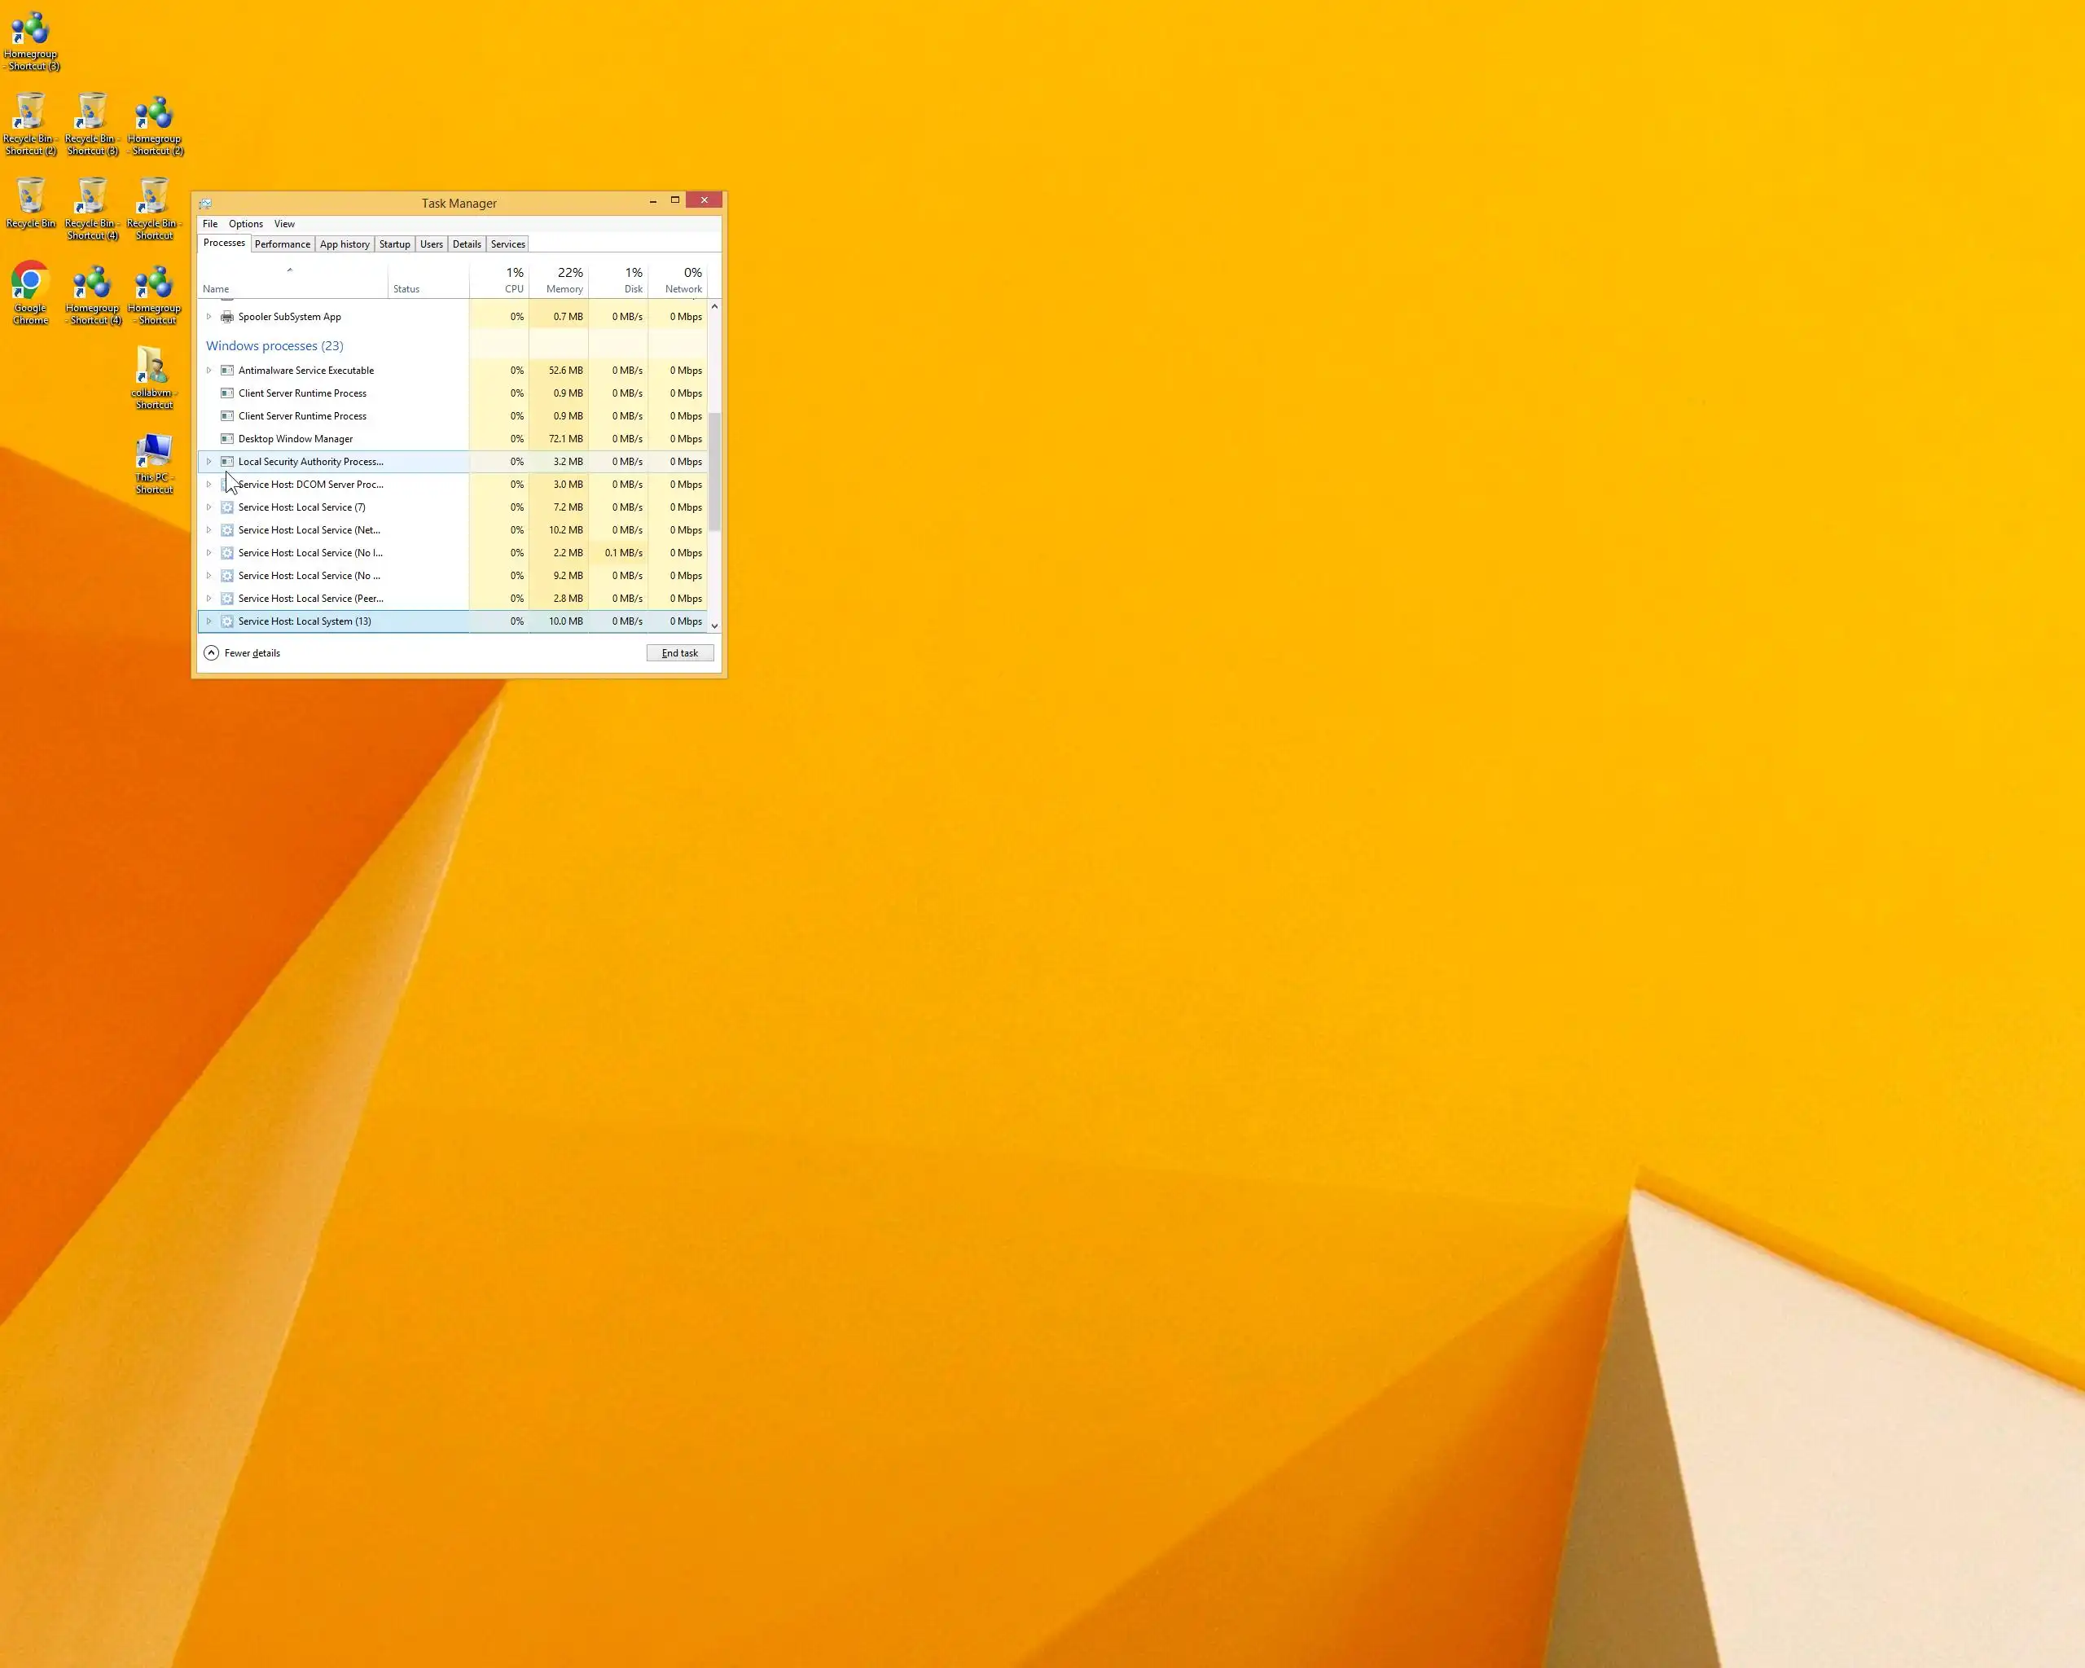Click the Task Manager title bar icon
The height and width of the screenshot is (1668, 2085).
click(x=205, y=203)
